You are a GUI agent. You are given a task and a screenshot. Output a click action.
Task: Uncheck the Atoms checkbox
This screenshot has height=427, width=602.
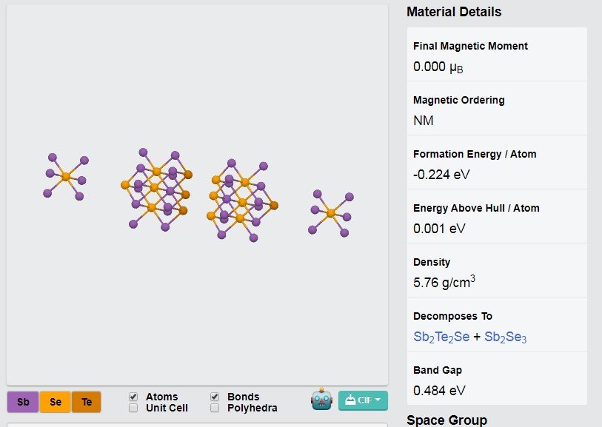point(133,397)
